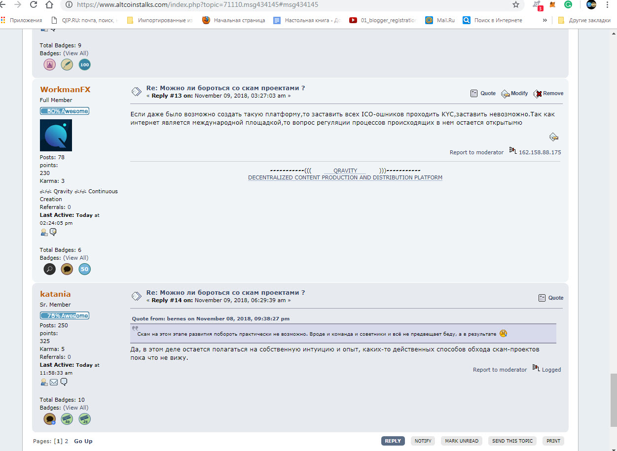Click the network icon beside Logged
617x451 pixels.
tap(536, 368)
